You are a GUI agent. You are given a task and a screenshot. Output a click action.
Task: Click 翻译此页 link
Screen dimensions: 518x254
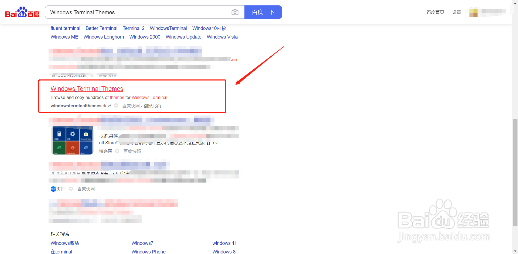click(152, 106)
